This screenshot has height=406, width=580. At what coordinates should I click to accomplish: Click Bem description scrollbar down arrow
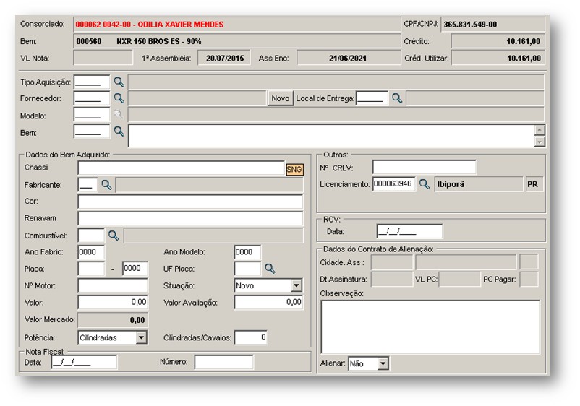(540, 142)
